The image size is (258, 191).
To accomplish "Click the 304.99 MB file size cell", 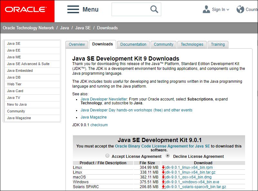I will point(149,167).
